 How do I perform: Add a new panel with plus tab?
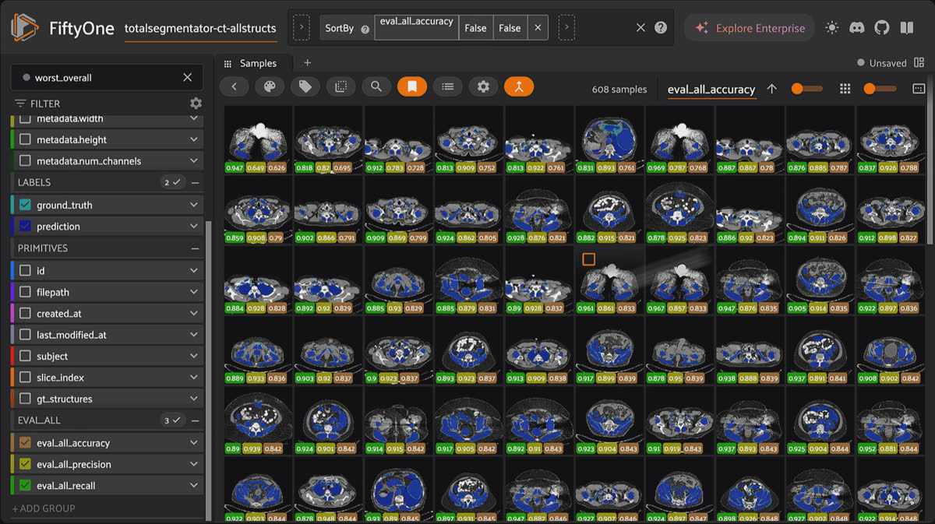[307, 63]
